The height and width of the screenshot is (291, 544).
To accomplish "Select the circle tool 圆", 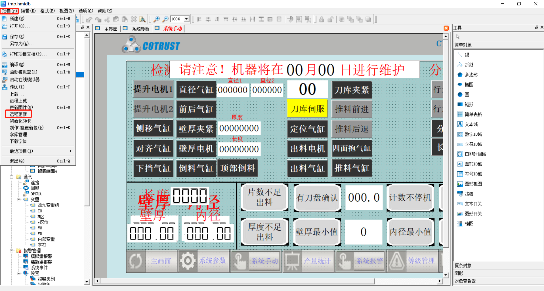I will click(x=467, y=94).
